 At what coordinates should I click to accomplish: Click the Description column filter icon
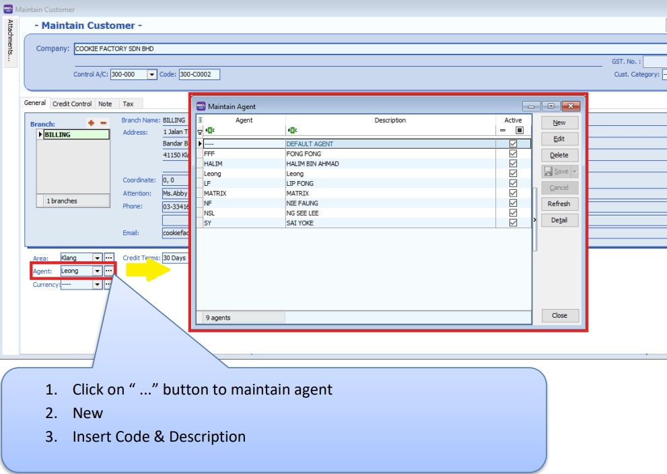[x=291, y=131]
